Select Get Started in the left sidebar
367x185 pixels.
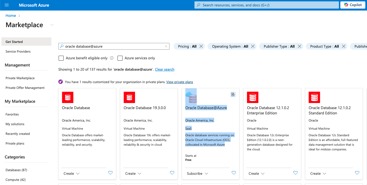point(14,42)
